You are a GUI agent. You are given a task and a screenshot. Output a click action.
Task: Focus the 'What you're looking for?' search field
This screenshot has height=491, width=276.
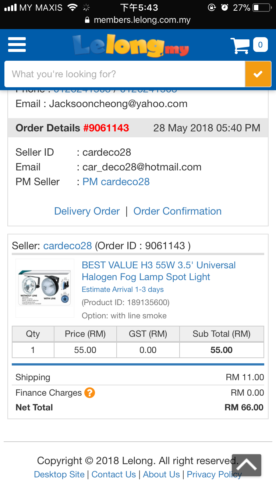point(125,74)
